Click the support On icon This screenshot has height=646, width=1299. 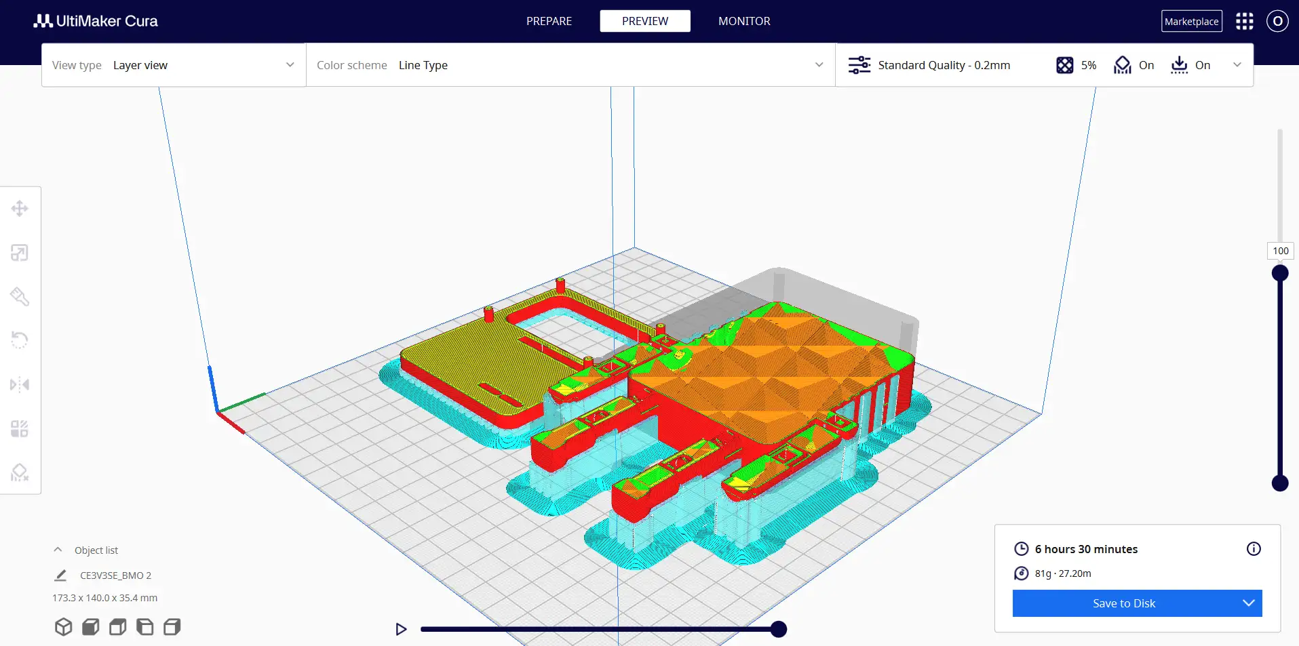tap(1123, 65)
